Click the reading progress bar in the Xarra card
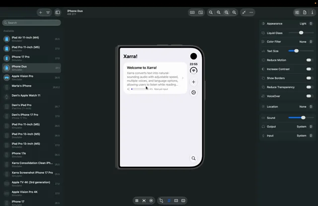Image resolution: width=318 pixels, height=206 pixels. [x=140, y=89]
